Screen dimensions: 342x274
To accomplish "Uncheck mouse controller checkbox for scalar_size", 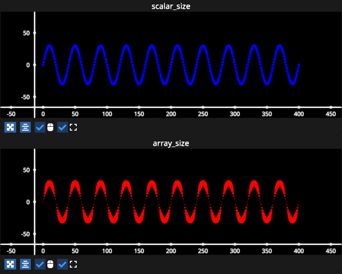I will 40,128.
